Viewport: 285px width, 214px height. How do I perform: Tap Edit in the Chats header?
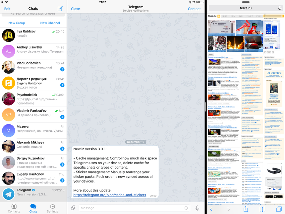click(x=7, y=9)
